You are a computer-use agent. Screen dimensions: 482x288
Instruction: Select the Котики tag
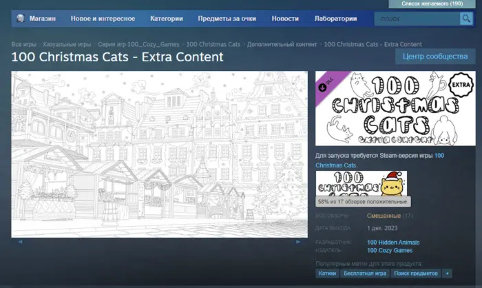tap(327, 274)
